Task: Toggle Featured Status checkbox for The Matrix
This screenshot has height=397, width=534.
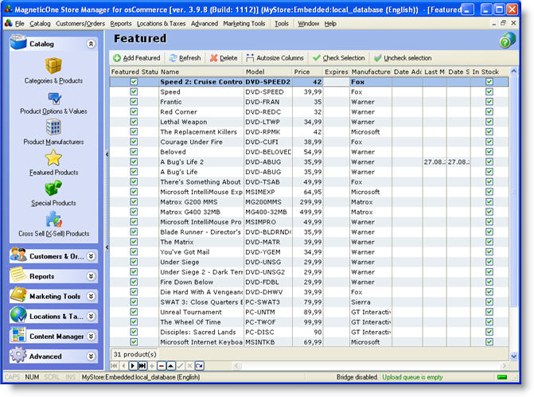Action: click(x=134, y=242)
